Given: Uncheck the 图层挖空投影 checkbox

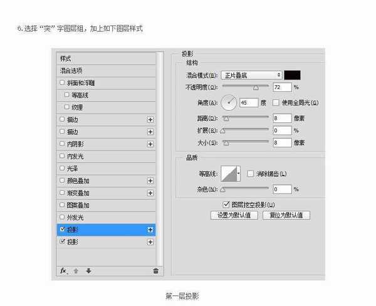Looking at the screenshot, I should click(226, 204).
